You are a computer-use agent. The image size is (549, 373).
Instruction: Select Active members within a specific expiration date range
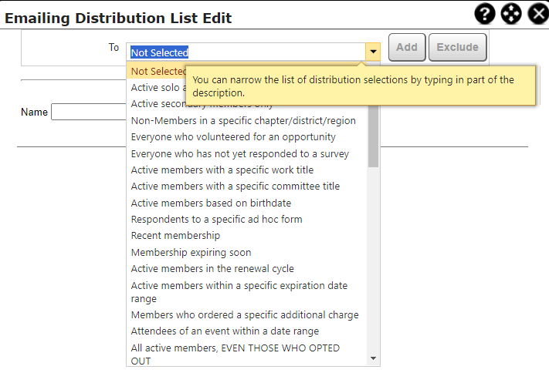[247, 292]
